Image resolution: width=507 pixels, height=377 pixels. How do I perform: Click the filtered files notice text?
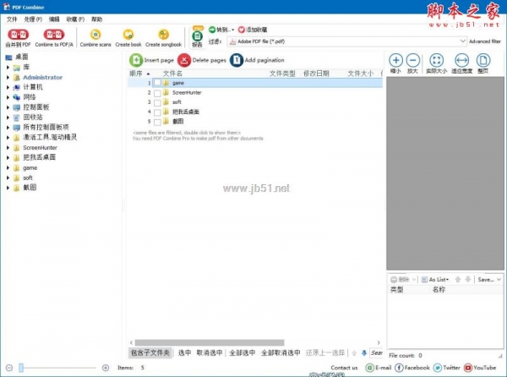[x=187, y=133]
